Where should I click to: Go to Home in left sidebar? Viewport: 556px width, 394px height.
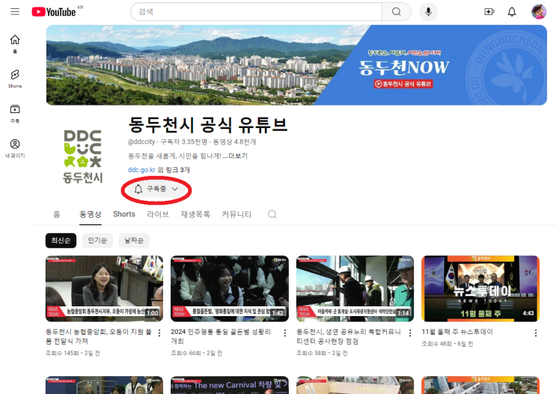tap(15, 44)
